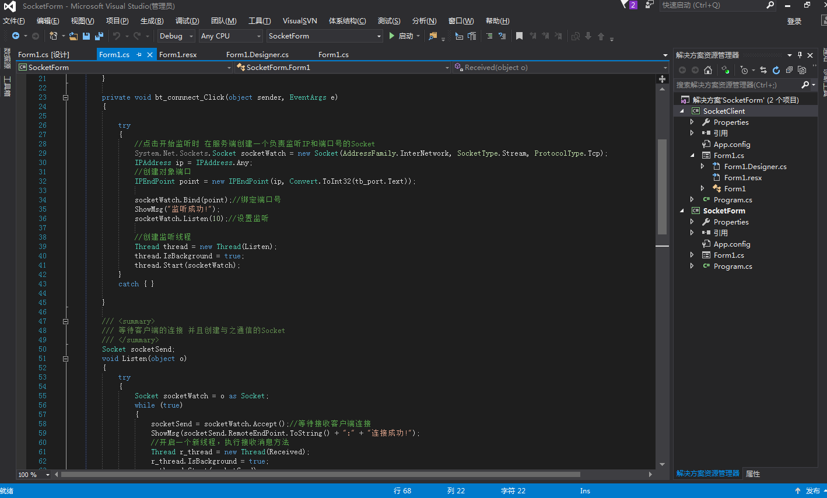Viewport: 827px width, 498px height.
Task: Open the Debug configuration dropdown
Action: [176, 36]
